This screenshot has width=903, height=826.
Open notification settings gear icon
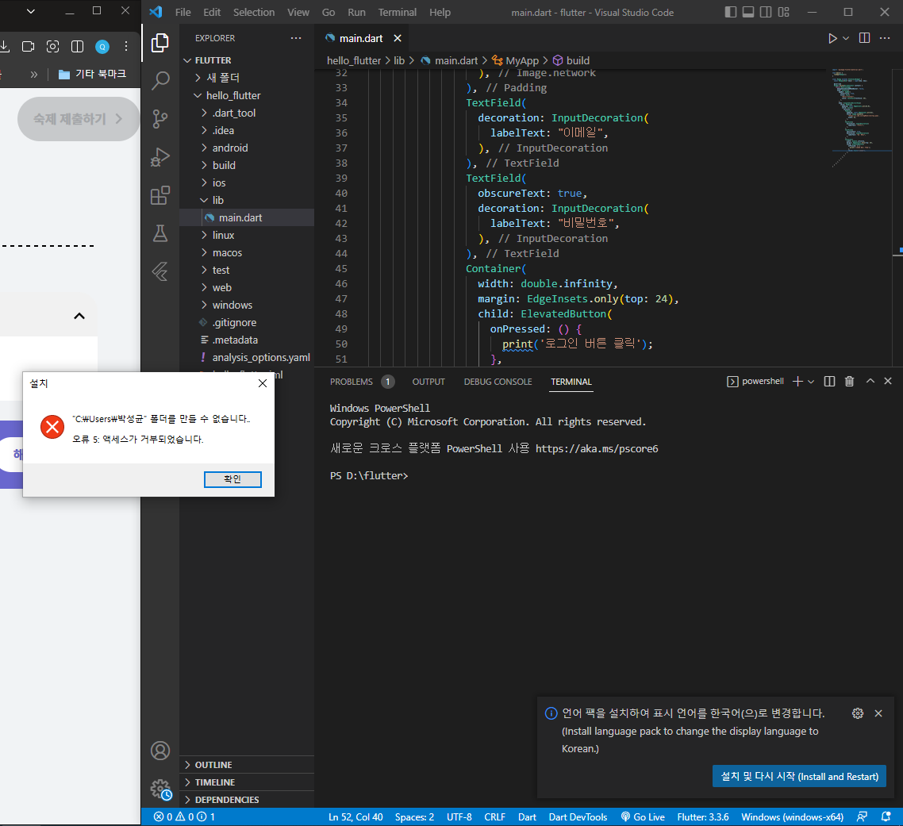click(858, 713)
